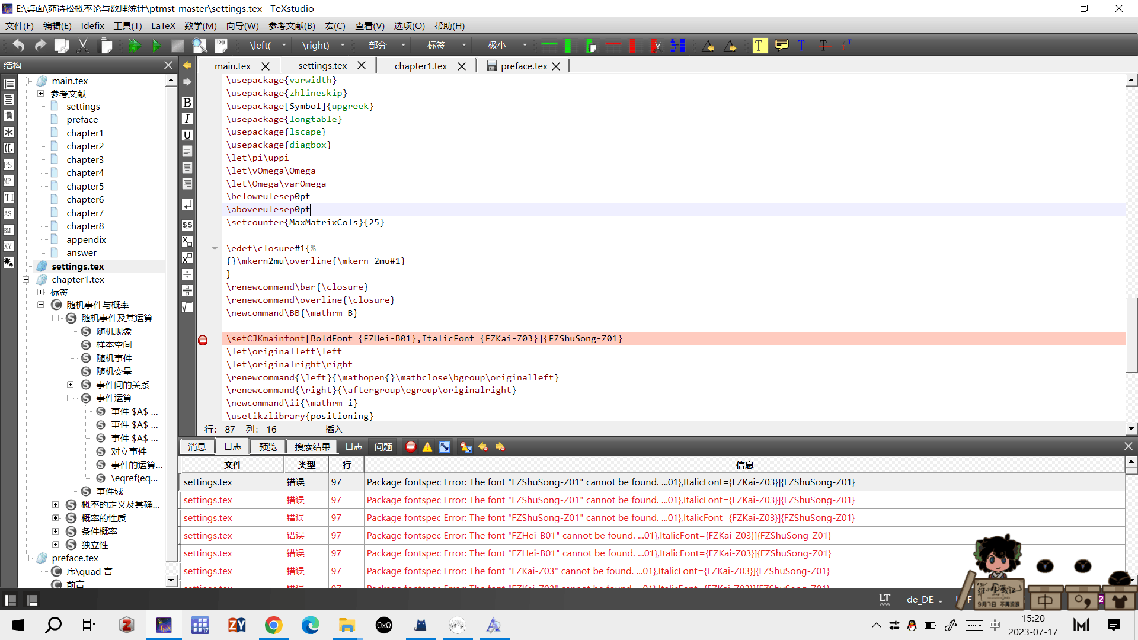
Task: Open the 搜索结果 panel tab
Action: point(312,447)
